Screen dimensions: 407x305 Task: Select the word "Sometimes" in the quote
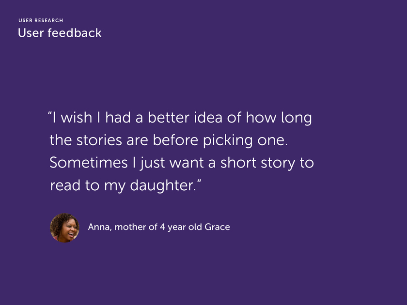tap(89, 163)
